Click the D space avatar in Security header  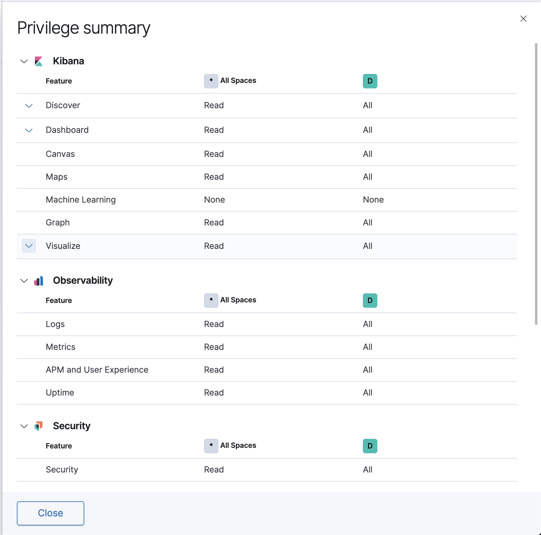370,446
